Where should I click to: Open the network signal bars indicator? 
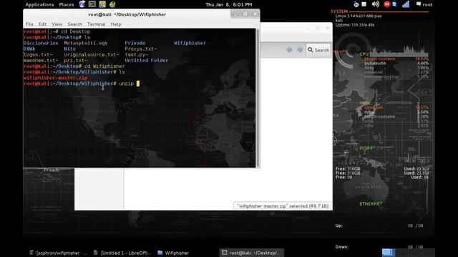(x=406, y=4)
